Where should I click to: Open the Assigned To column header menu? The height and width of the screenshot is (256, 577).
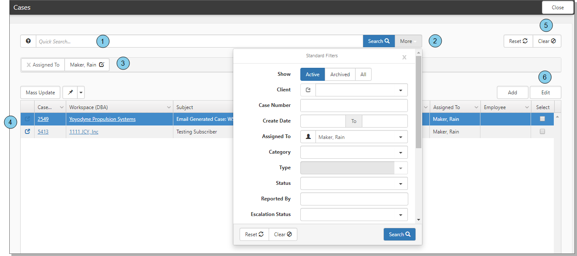click(x=476, y=107)
